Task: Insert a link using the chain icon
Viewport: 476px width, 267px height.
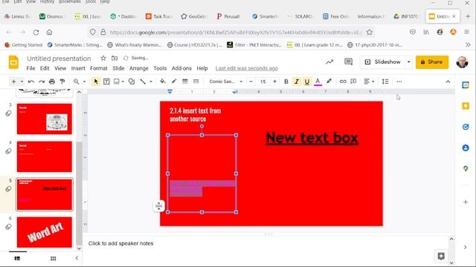Action: tap(343, 82)
